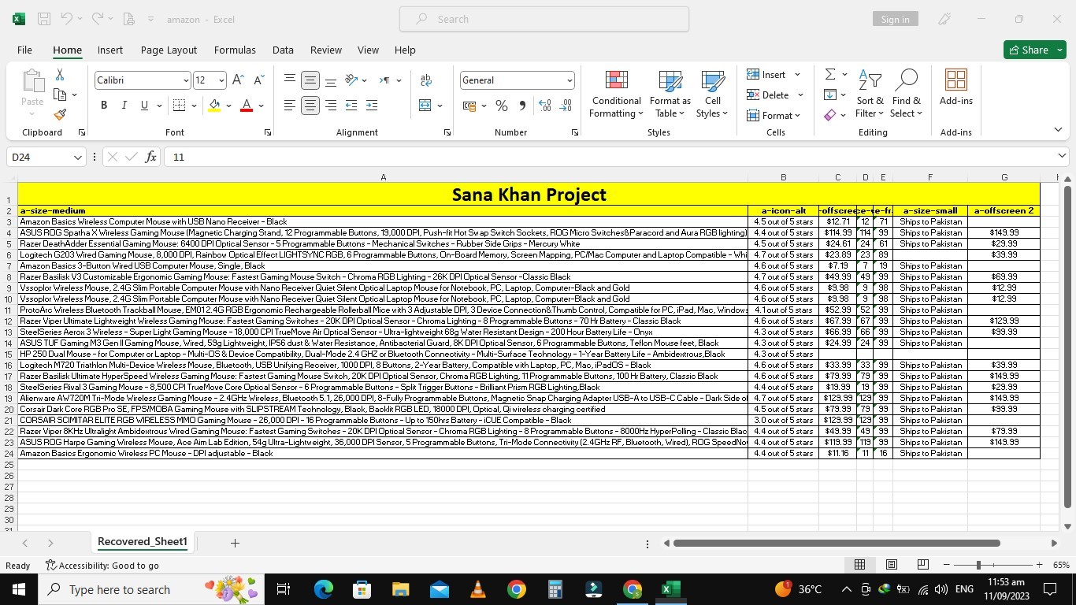Open the General number format dropdown
Screen dimensions: 1076x605
pyautogui.click(x=569, y=80)
